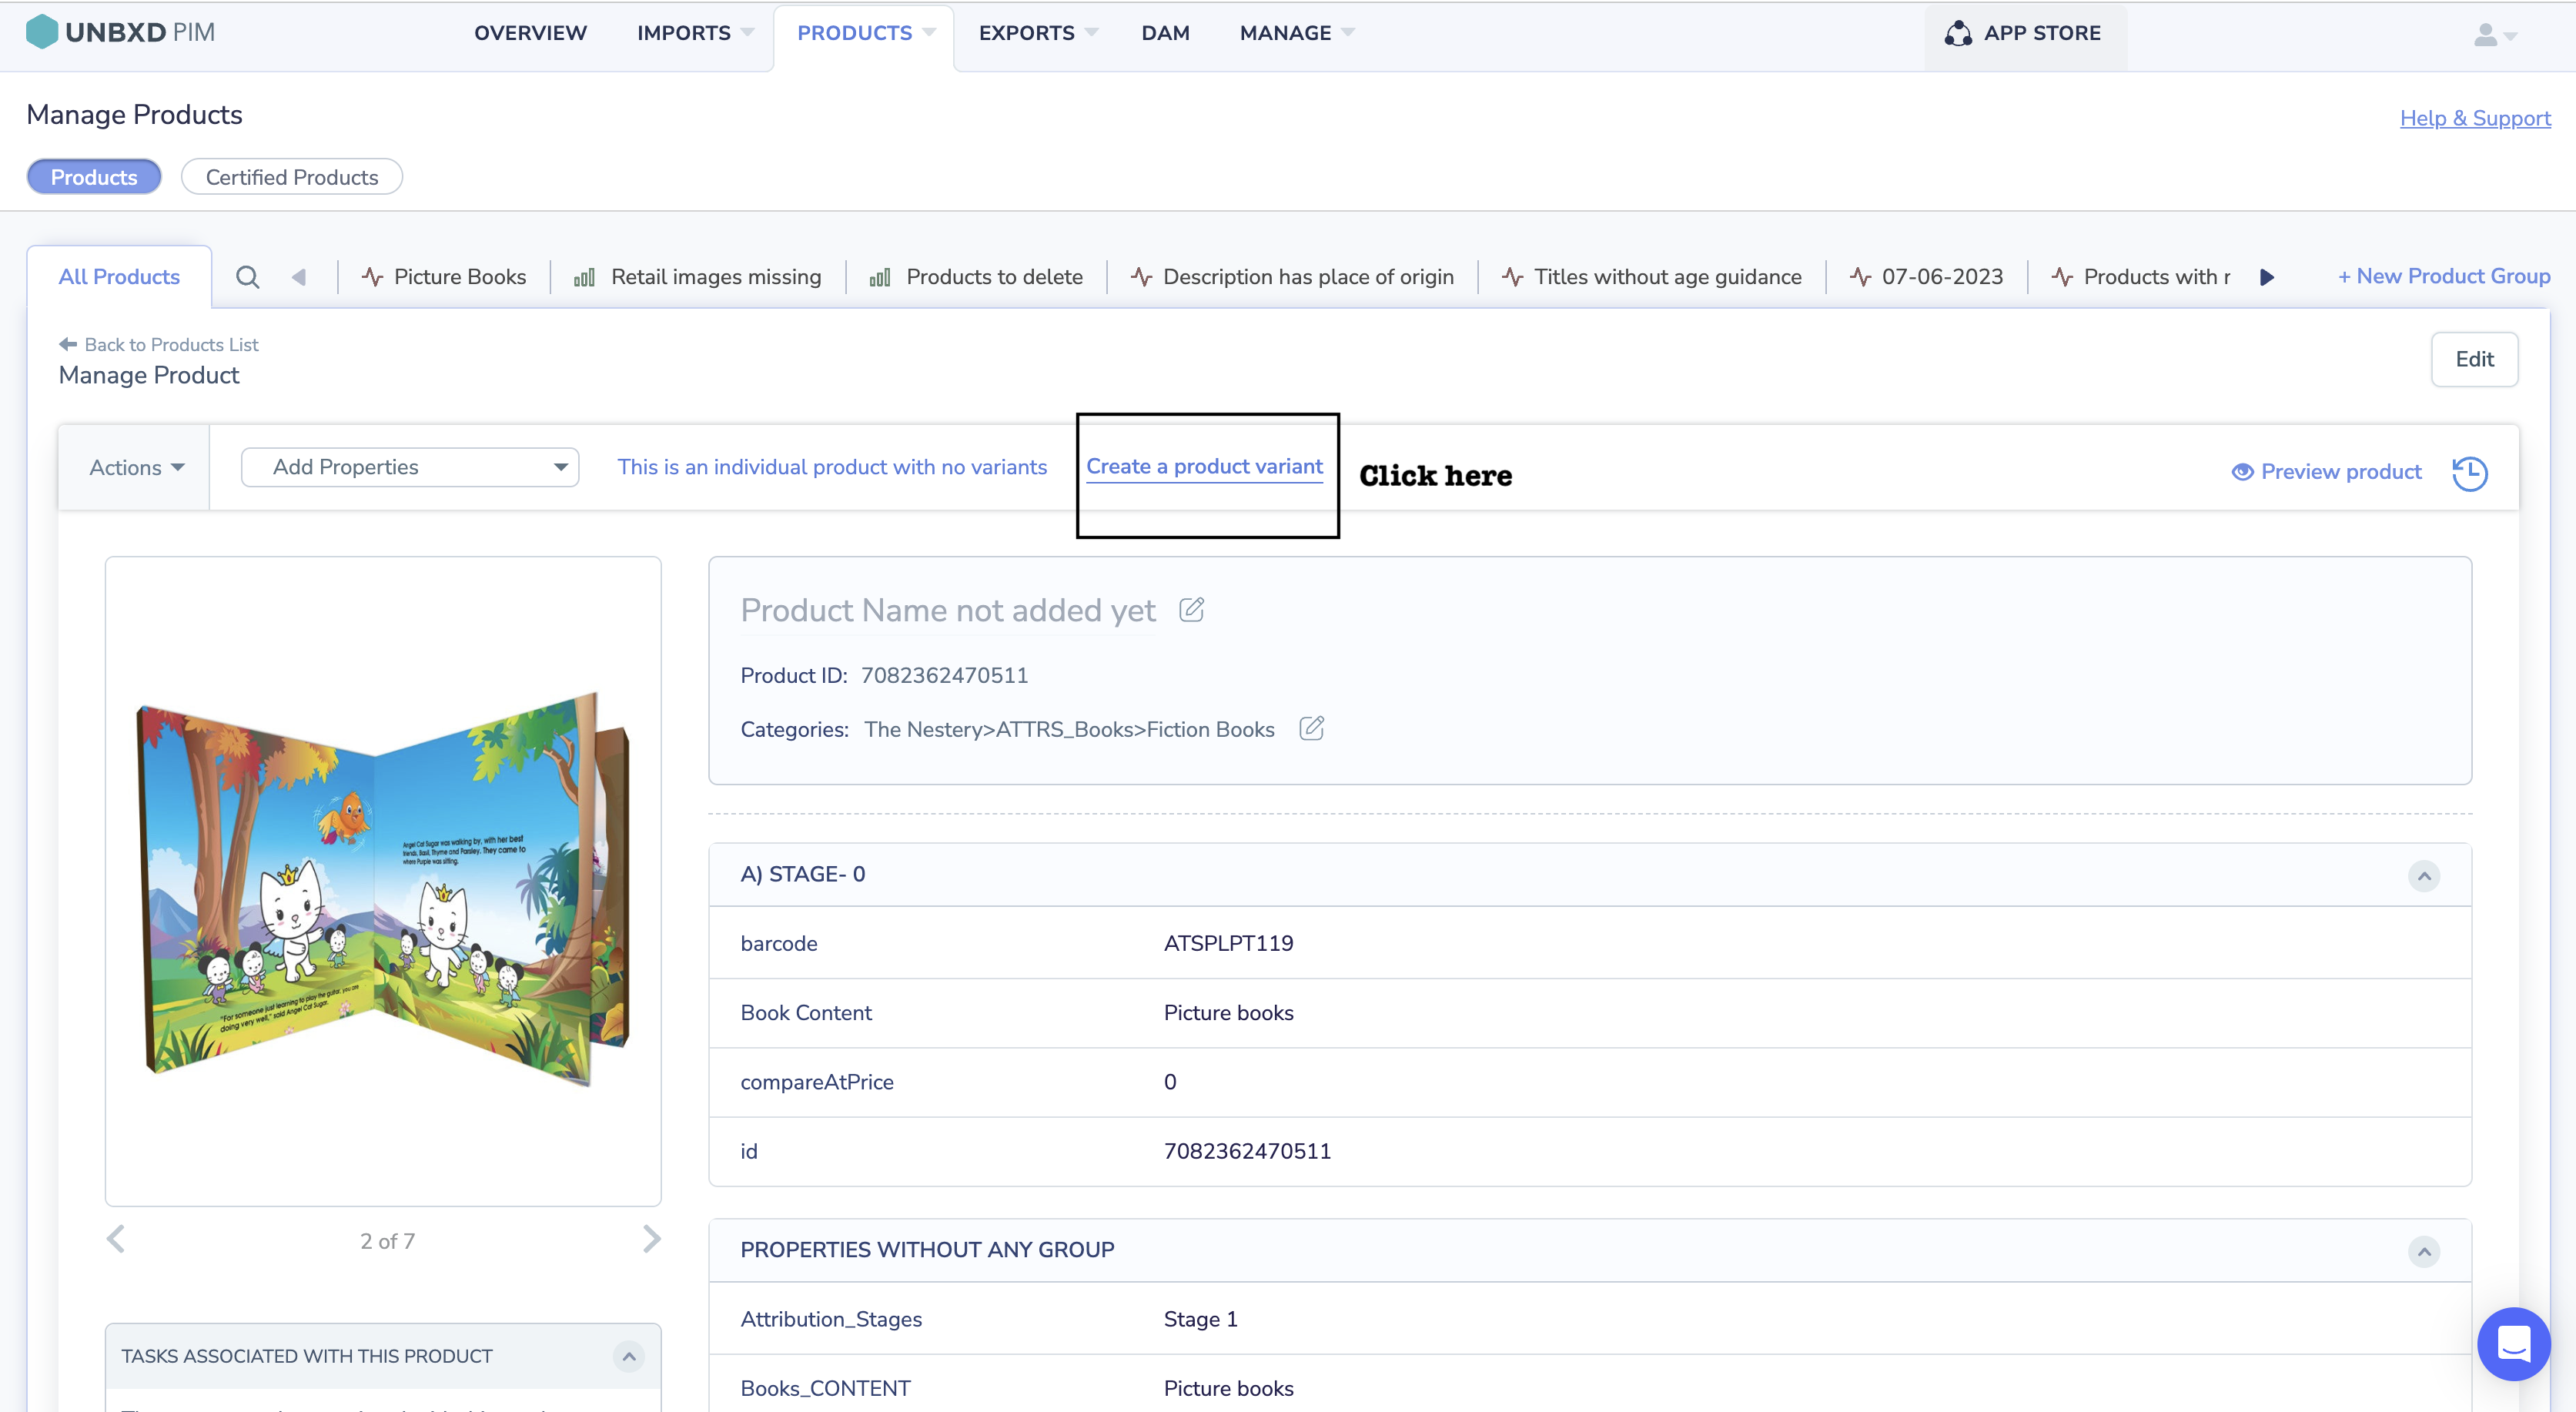Click the Edit button

[2474, 359]
